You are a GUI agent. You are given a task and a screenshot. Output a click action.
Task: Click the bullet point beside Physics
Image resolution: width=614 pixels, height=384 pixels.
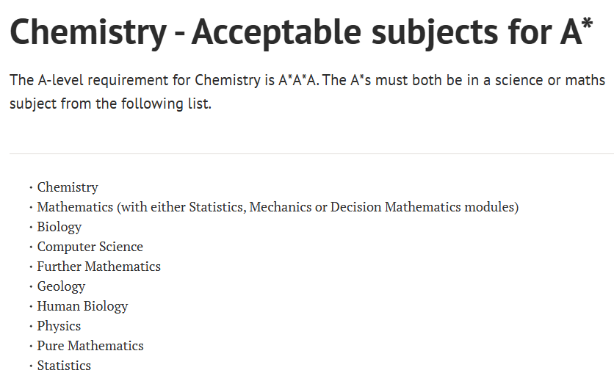31,327
